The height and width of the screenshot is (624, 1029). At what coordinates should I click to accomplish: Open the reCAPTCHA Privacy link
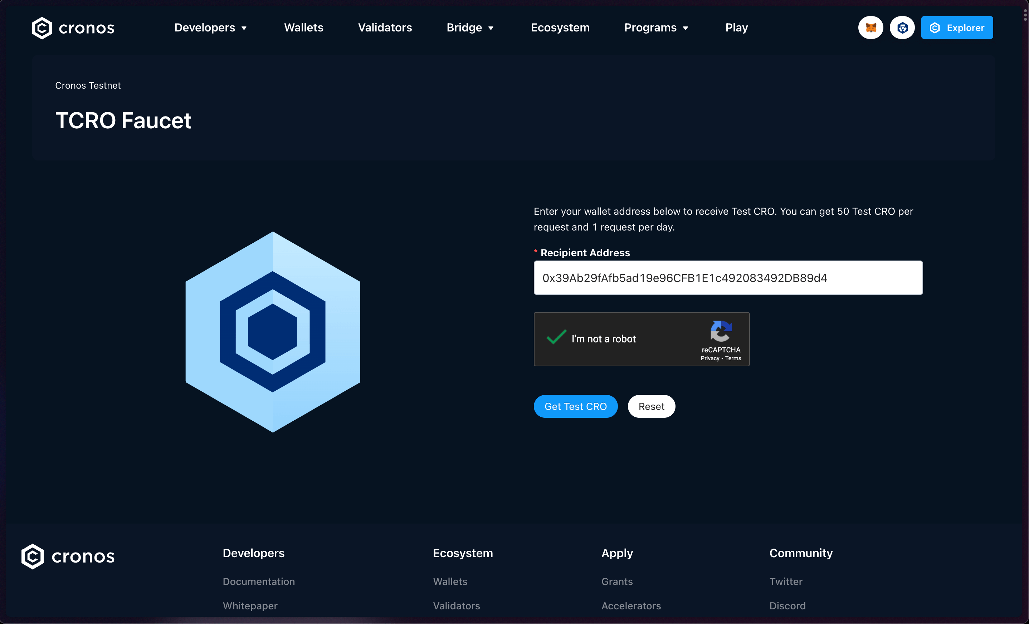point(709,358)
